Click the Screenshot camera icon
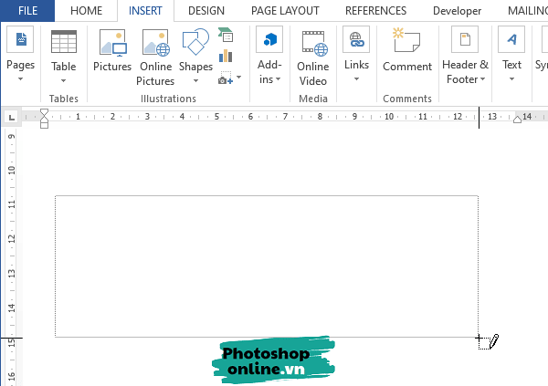The width and height of the screenshot is (548, 386). pyautogui.click(x=226, y=78)
